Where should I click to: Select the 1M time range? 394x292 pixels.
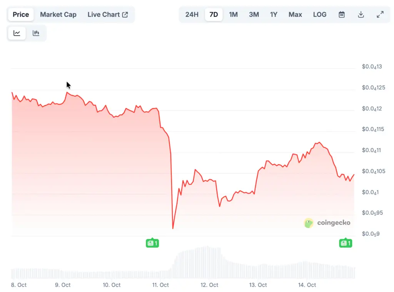(x=233, y=15)
